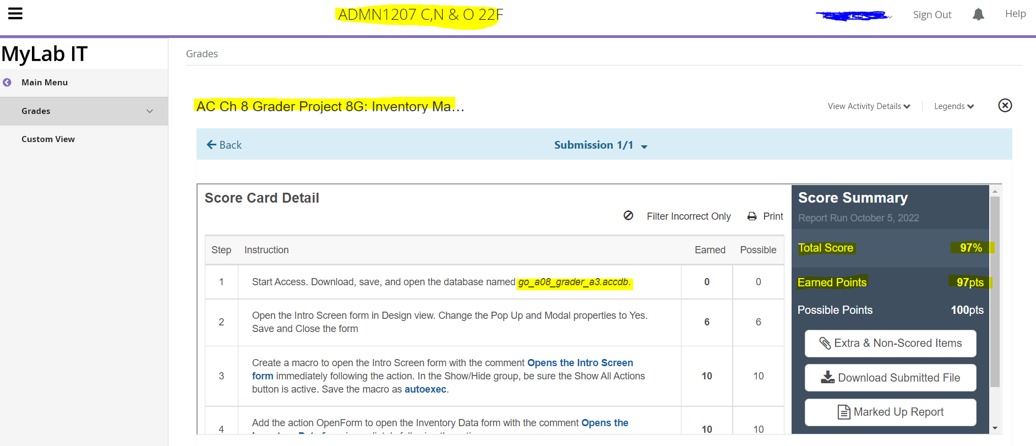Expand the Grades sidebar chevron
The image size is (1036, 446).
click(150, 111)
